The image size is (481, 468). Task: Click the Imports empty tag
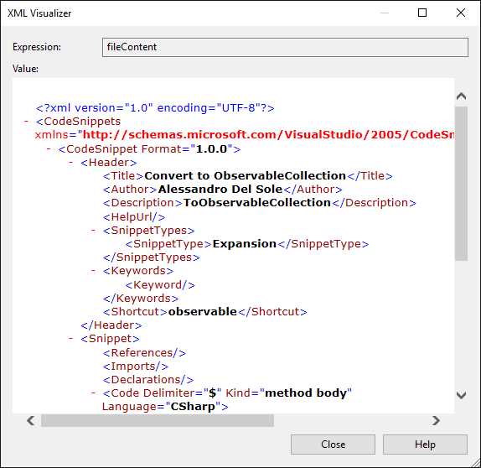coord(135,366)
